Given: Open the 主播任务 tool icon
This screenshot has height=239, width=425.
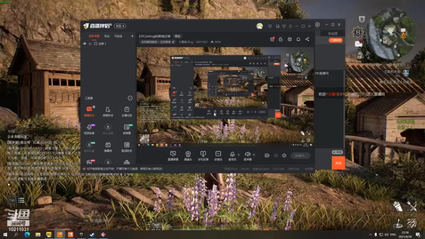Looking at the screenshot, I should pos(126,112).
